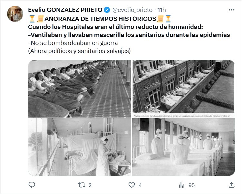Like the tweet with the heart icon
This screenshot has width=243, height=194.
point(132,185)
